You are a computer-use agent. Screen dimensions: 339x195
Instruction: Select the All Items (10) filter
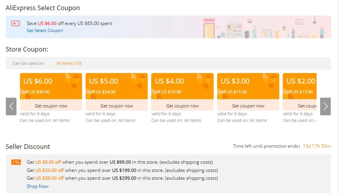[69, 63]
